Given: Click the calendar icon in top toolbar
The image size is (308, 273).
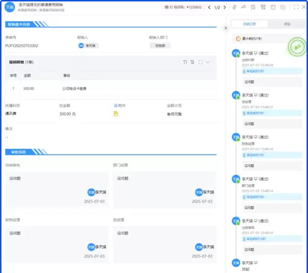Looking at the screenshot, I should pos(273,7).
